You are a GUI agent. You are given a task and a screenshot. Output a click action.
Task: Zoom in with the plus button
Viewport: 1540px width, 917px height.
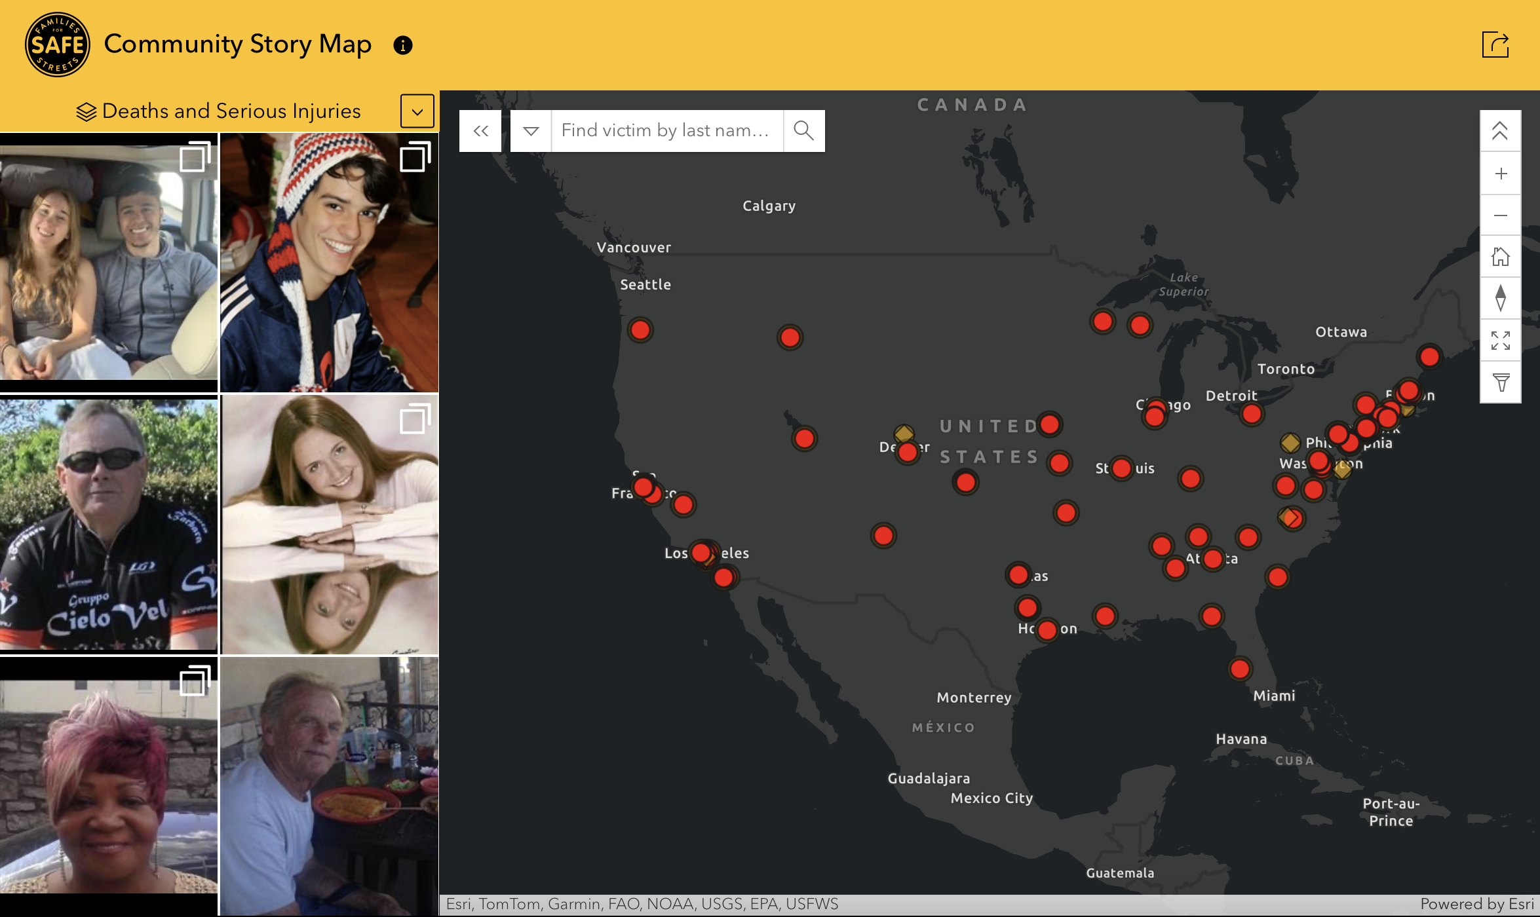1501,174
